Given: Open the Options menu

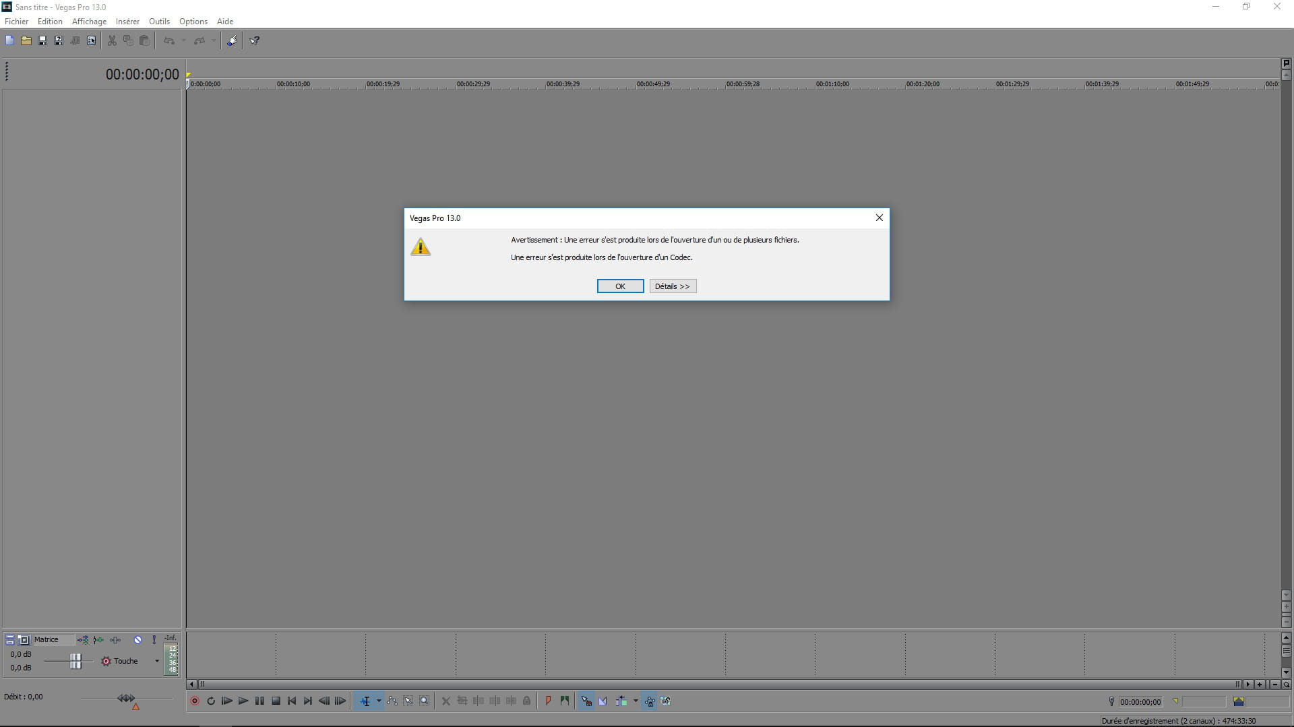Looking at the screenshot, I should pos(193,22).
